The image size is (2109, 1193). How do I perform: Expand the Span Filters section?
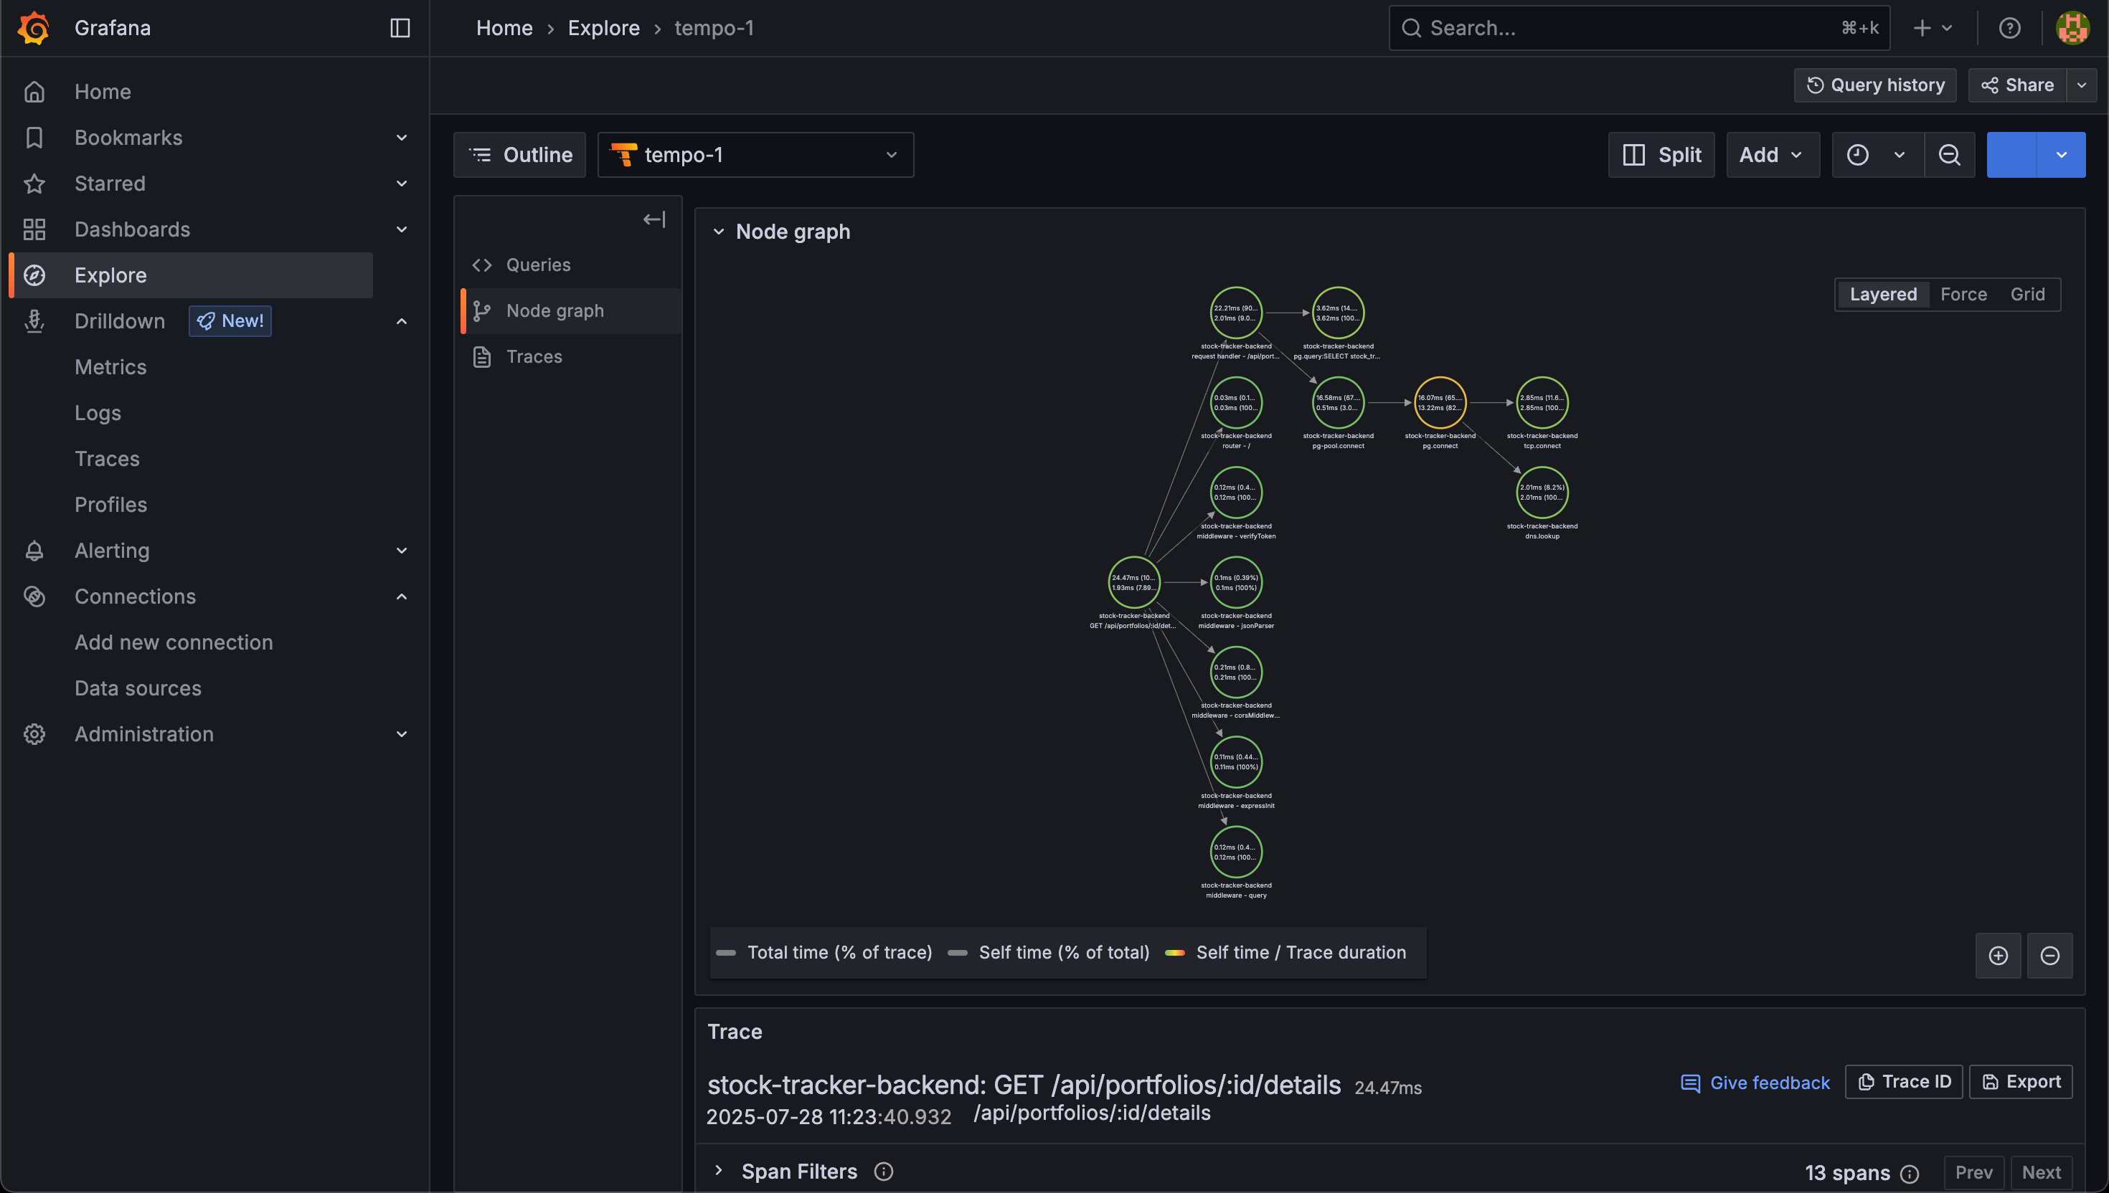pos(718,1171)
